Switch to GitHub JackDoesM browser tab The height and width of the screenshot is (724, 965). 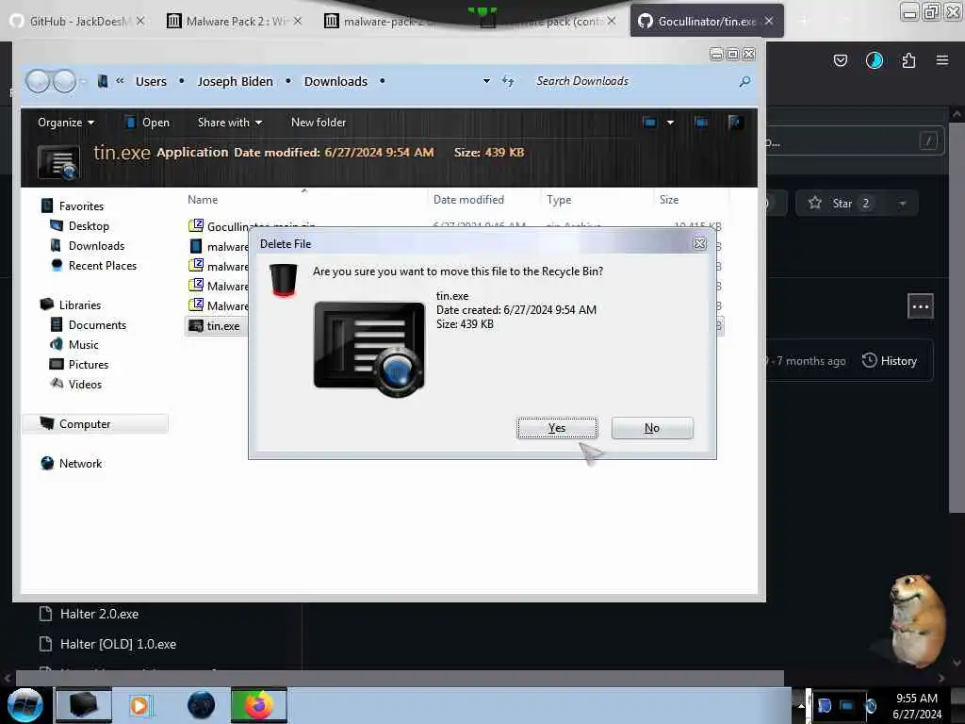click(77, 21)
